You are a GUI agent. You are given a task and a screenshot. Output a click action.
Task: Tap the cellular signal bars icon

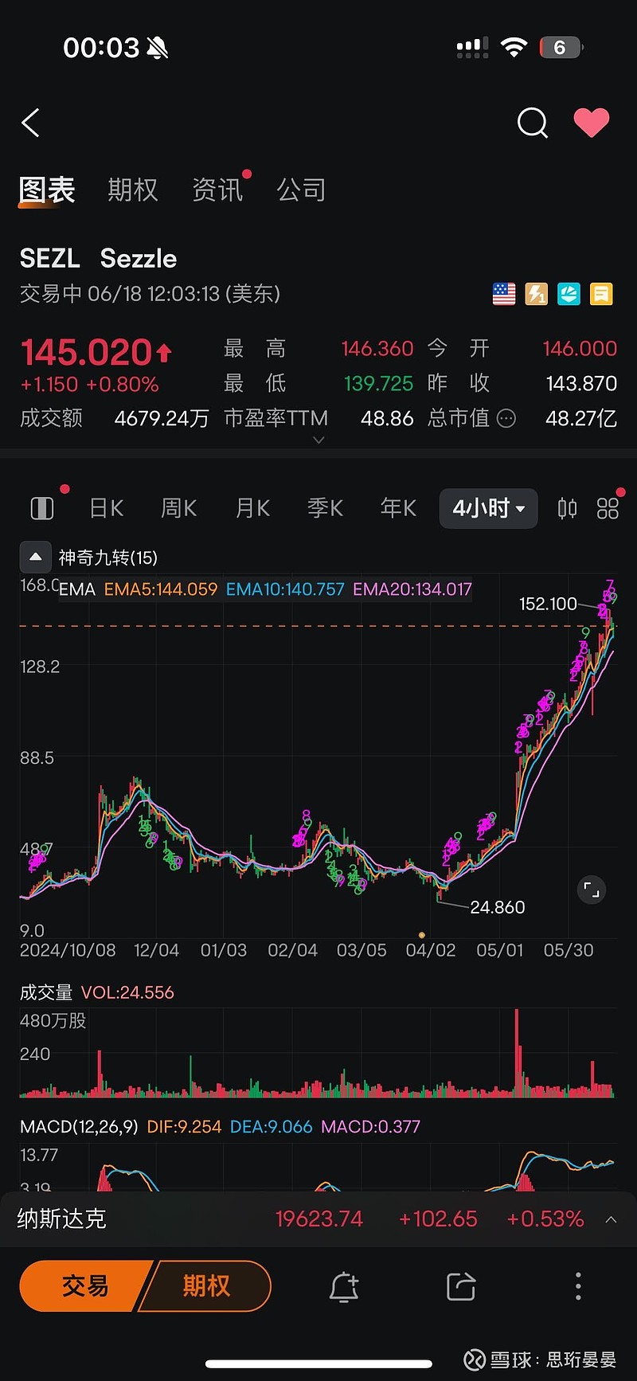pyautogui.click(x=472, y=49)
